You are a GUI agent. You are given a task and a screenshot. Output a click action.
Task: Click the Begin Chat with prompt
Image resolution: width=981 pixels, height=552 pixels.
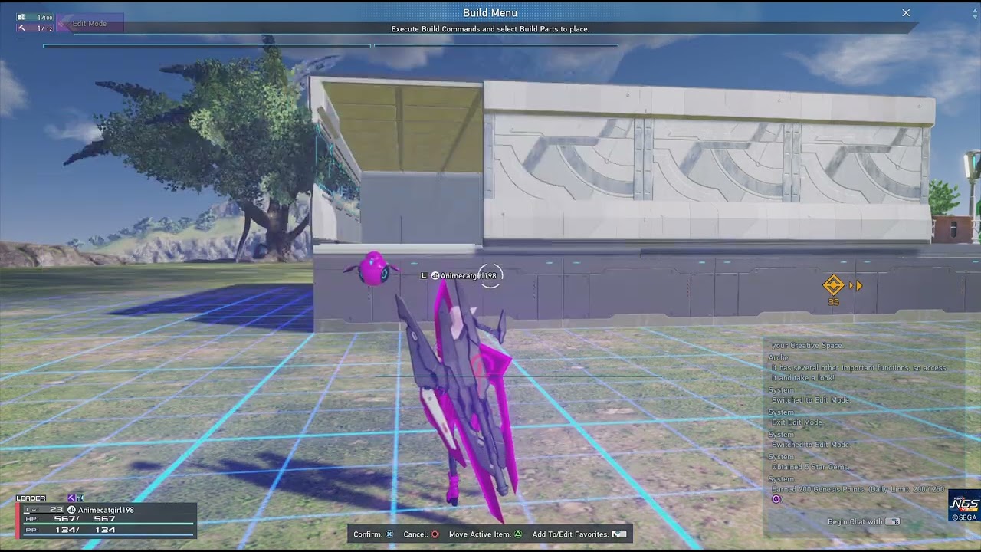(864, 521)
